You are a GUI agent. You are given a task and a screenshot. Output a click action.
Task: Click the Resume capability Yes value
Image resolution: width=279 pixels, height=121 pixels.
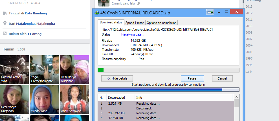point(141,59)
